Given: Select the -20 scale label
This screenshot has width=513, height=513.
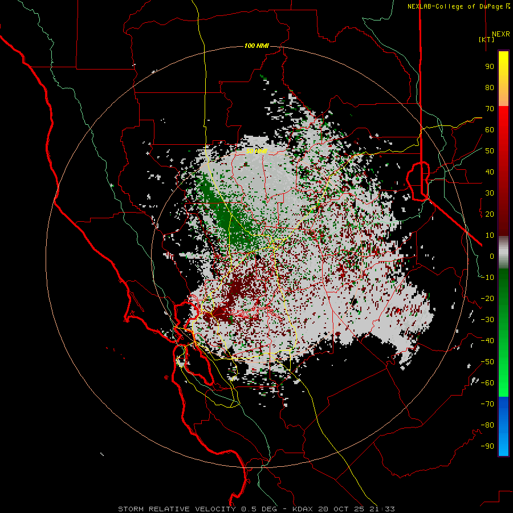Looking at the screenshot, I should tap(487, 299).
